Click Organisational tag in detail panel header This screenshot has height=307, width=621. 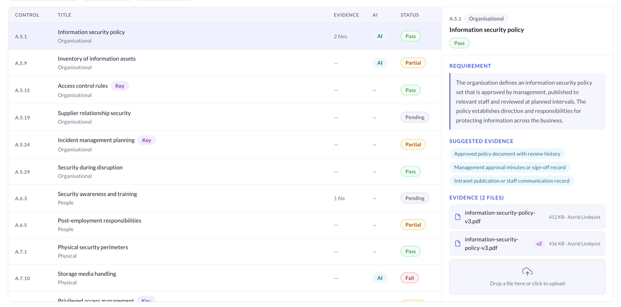click(x=486, y=19)
